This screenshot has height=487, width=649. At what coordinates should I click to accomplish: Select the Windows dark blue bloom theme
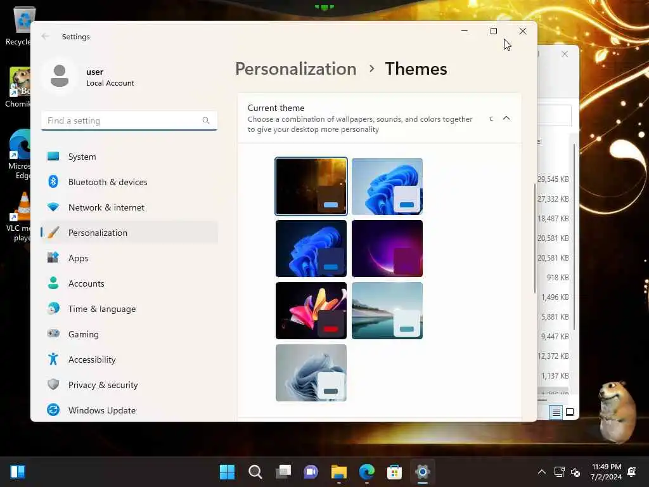click(x=311, y=249)
